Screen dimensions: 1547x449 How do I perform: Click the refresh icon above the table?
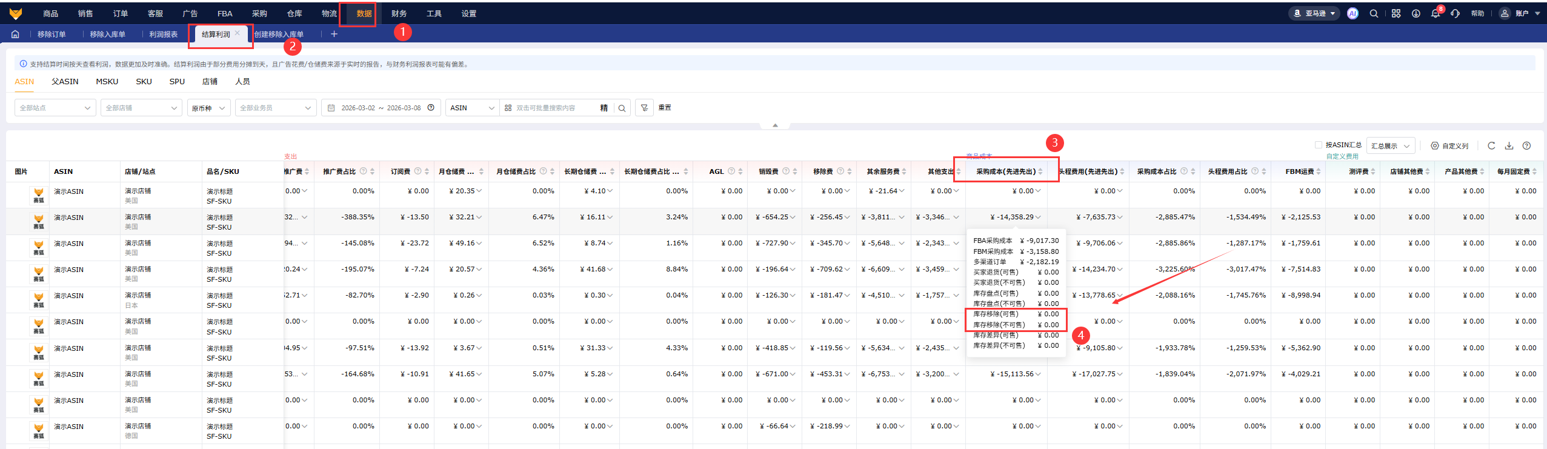tap(1491, 145)
